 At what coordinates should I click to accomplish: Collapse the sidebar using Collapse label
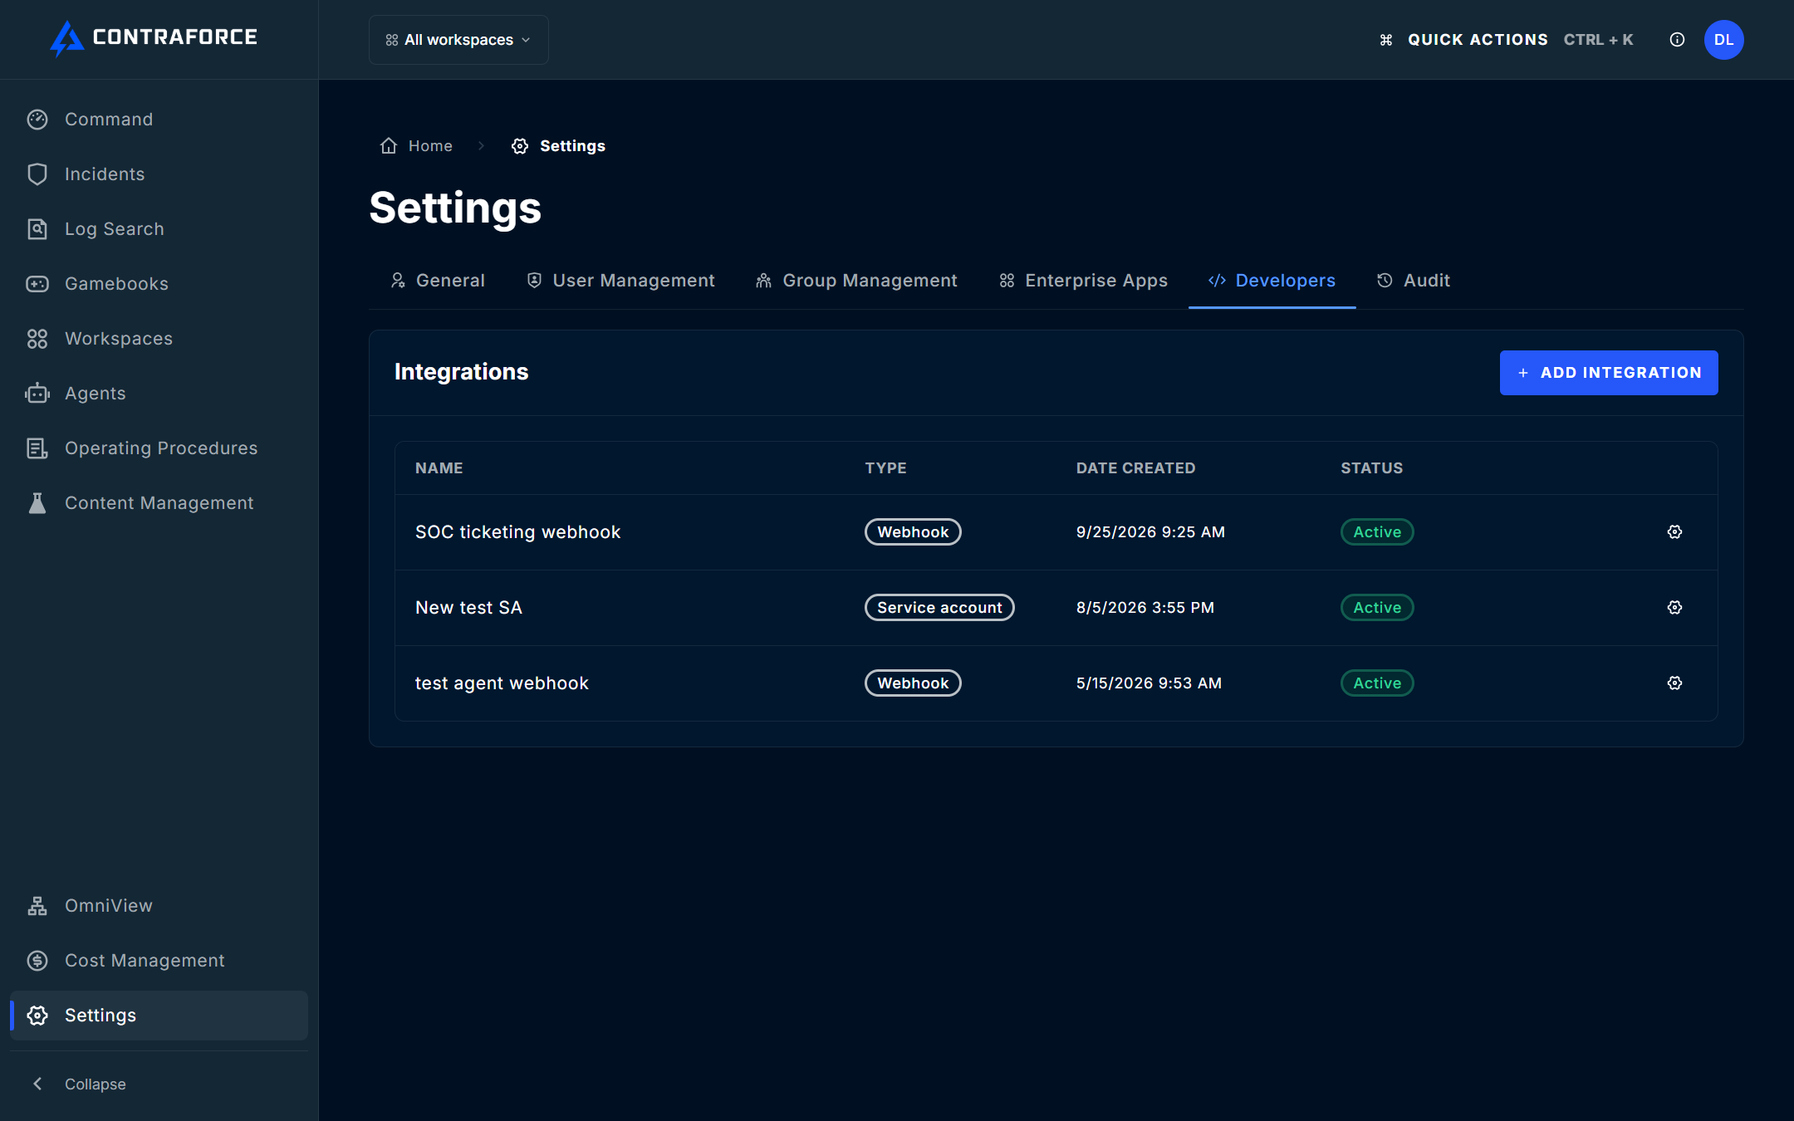tap(96, 1084)
